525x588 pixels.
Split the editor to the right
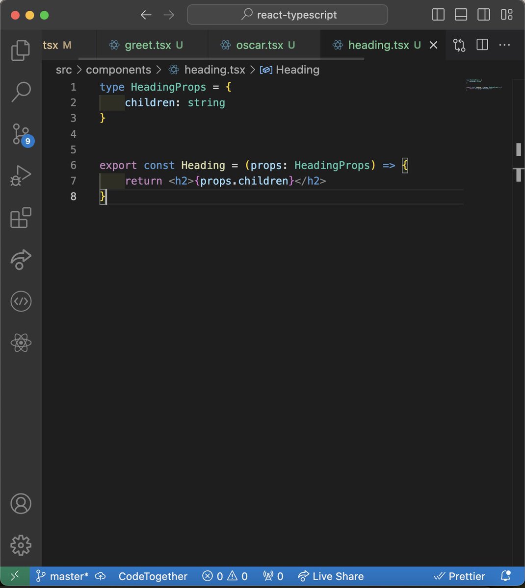(482, 45)
